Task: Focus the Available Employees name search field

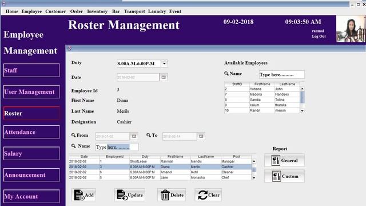Action: 282,75
